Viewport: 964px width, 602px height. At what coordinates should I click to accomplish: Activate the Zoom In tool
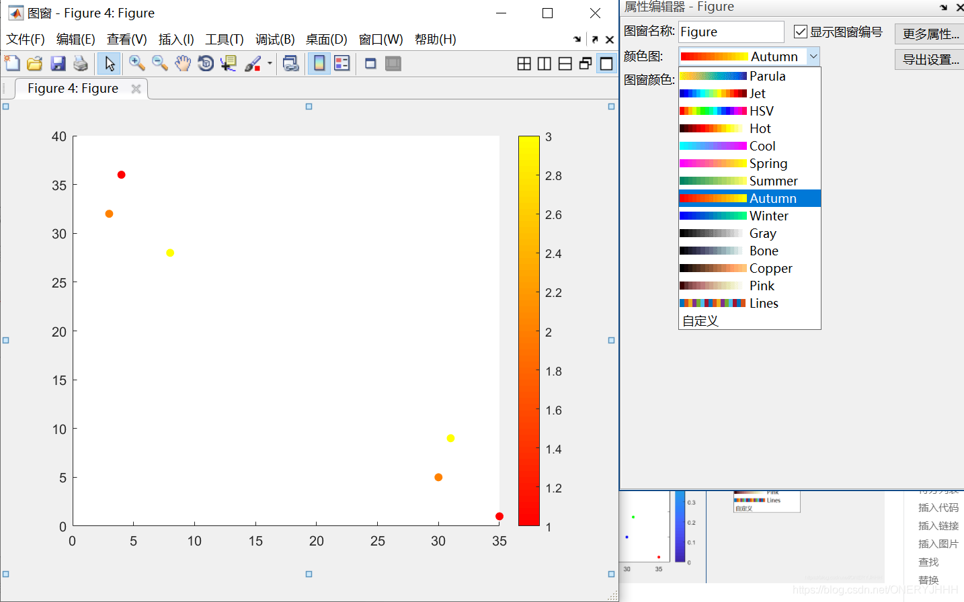click(137, 64)
